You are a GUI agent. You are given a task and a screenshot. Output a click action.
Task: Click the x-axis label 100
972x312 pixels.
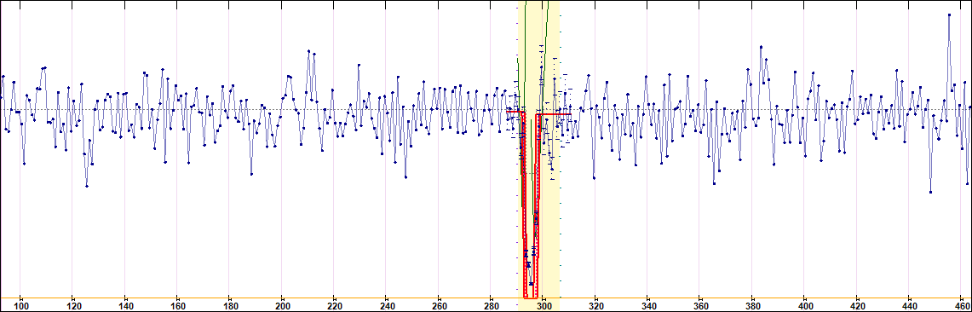point(20,306)
